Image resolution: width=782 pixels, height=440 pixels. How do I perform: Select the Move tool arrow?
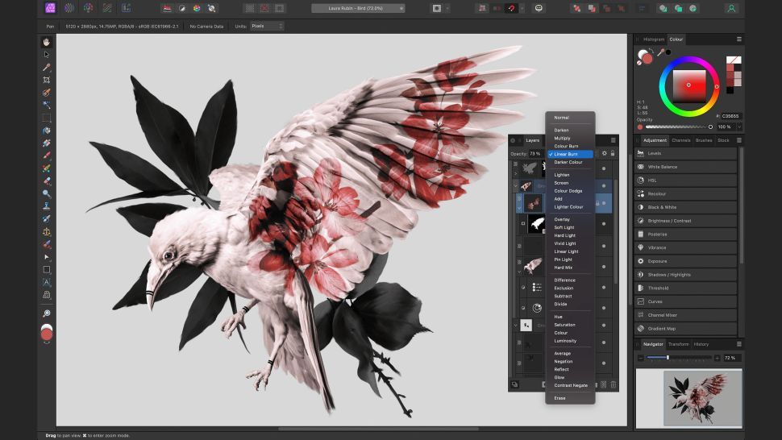point(47,55)
